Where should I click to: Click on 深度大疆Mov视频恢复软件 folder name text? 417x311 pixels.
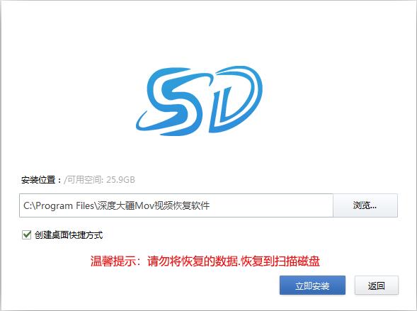153,205
